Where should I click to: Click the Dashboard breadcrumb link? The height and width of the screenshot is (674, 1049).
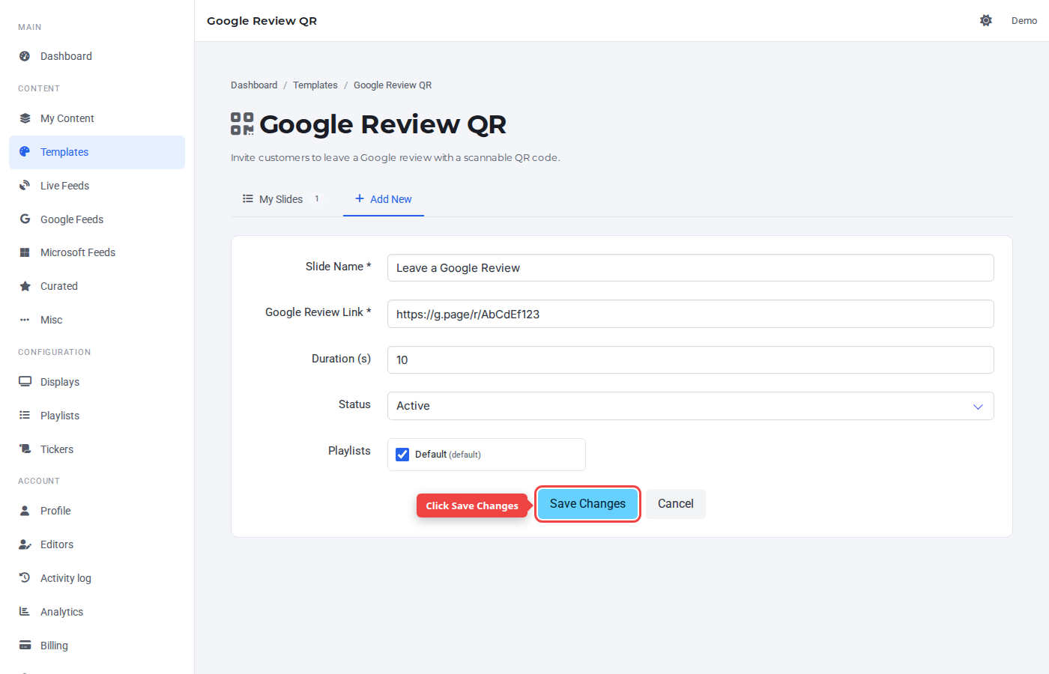[254, 85]
